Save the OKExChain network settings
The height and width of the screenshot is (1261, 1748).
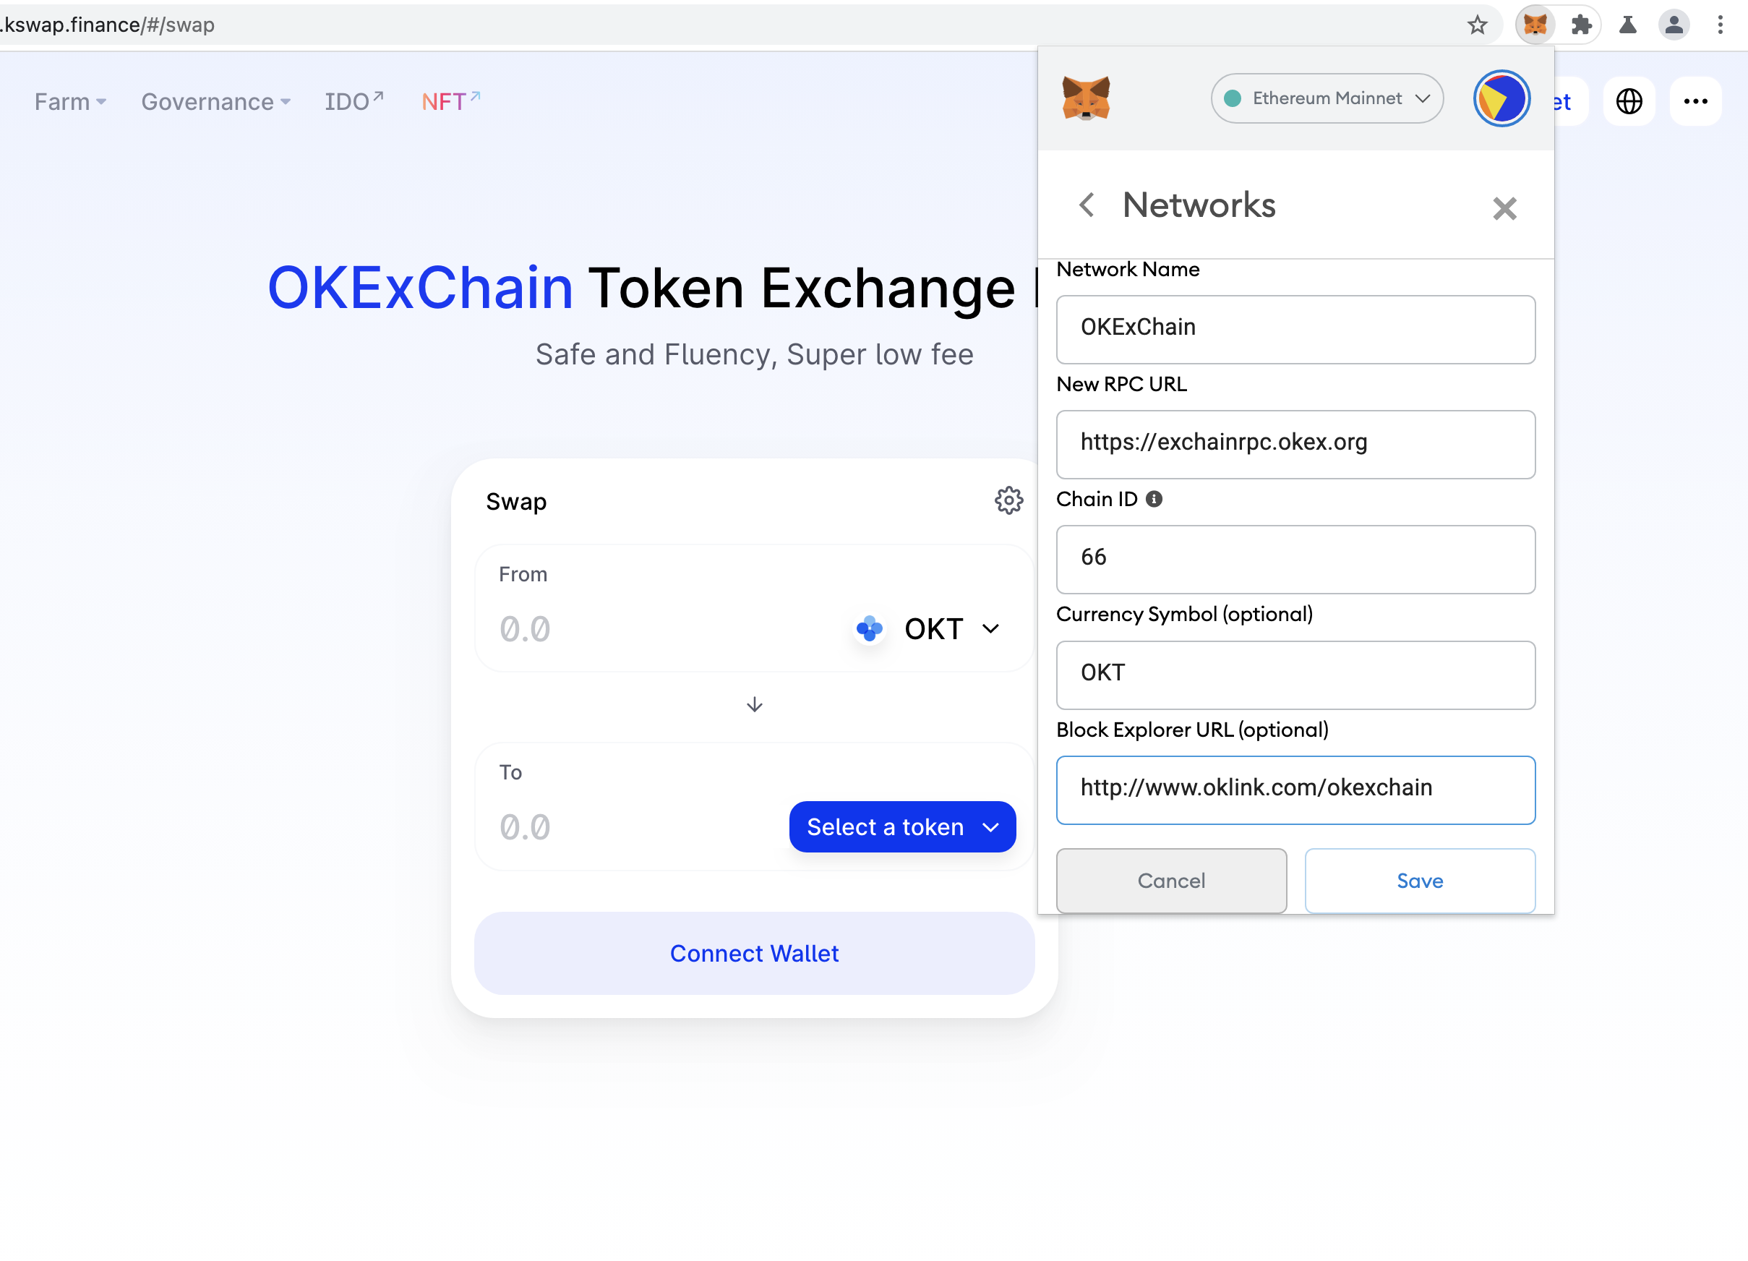1420,881
